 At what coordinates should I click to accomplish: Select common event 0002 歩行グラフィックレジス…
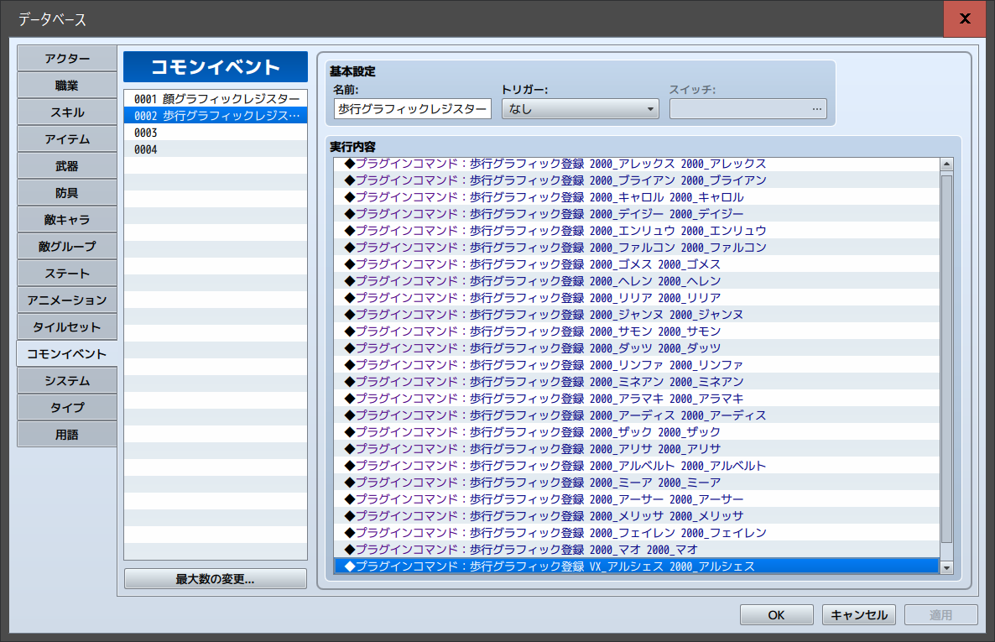click(216, 116)
